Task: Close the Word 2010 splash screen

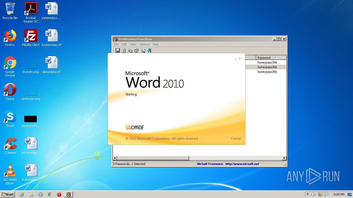Action: tap(240, 58)
